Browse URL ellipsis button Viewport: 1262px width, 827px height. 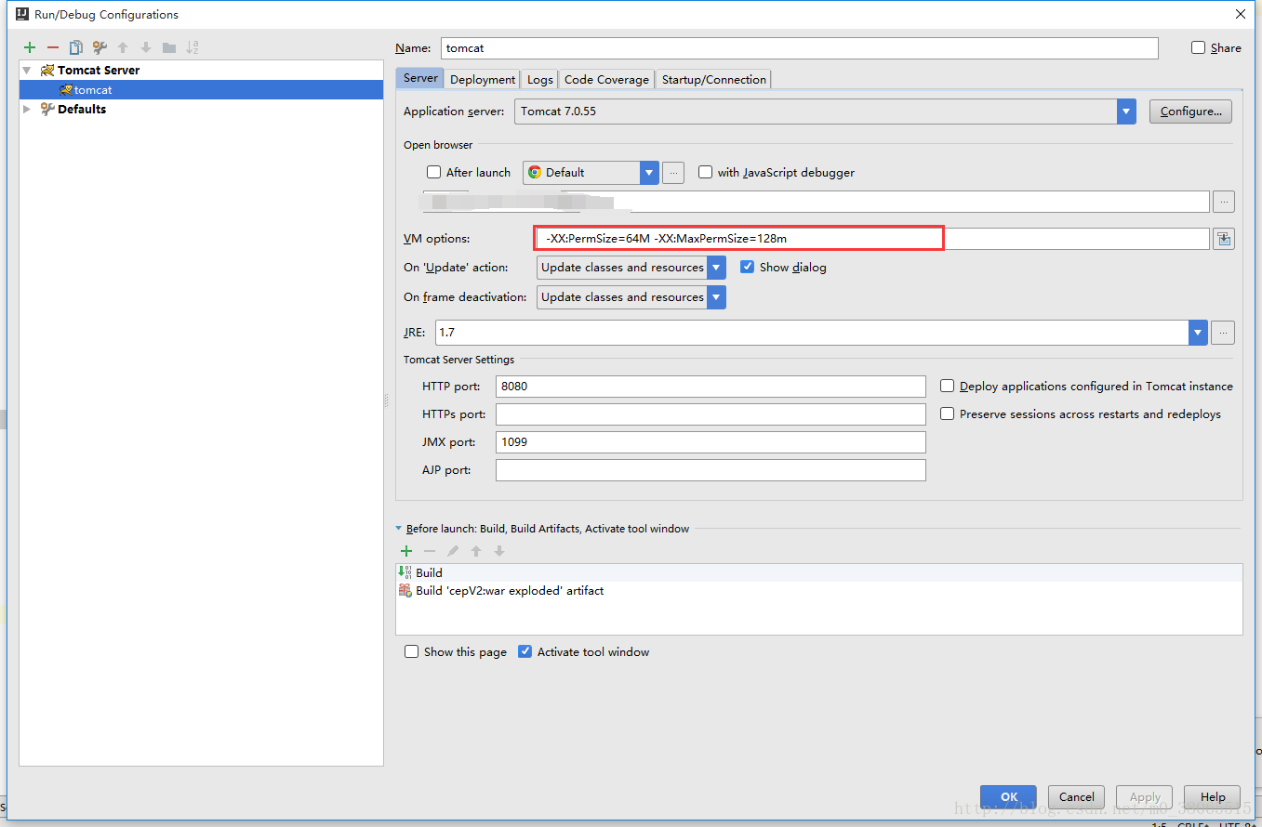click(1224, 201)
